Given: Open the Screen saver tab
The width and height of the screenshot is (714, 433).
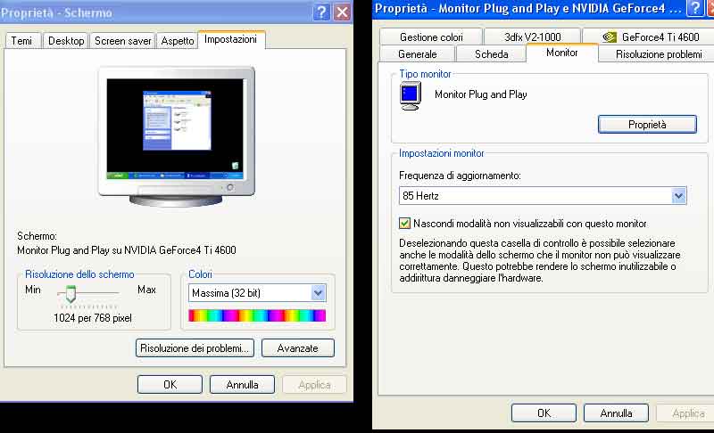Looking at the screenshot, I should click(123, 41).
